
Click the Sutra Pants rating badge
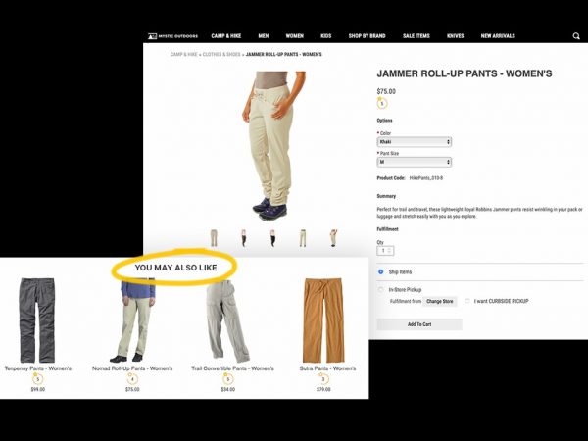pyautogui.click(x=323, y=379)
